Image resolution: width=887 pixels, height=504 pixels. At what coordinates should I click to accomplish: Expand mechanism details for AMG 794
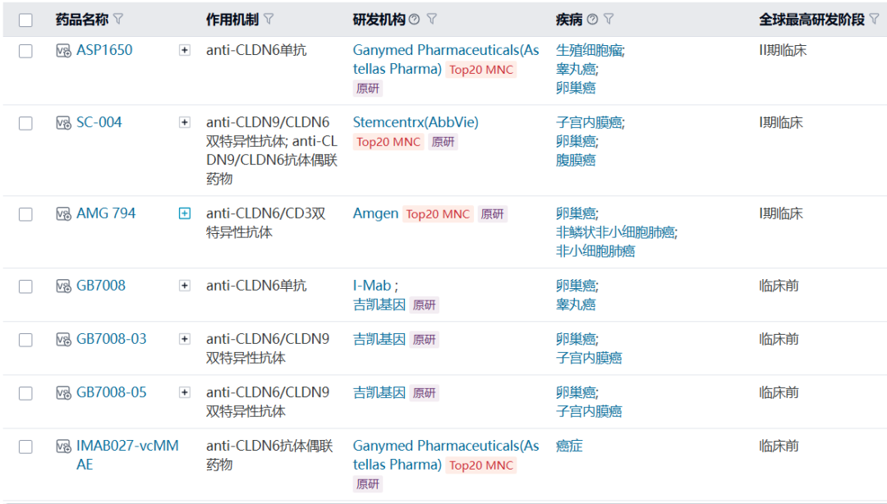click(184, 213)
